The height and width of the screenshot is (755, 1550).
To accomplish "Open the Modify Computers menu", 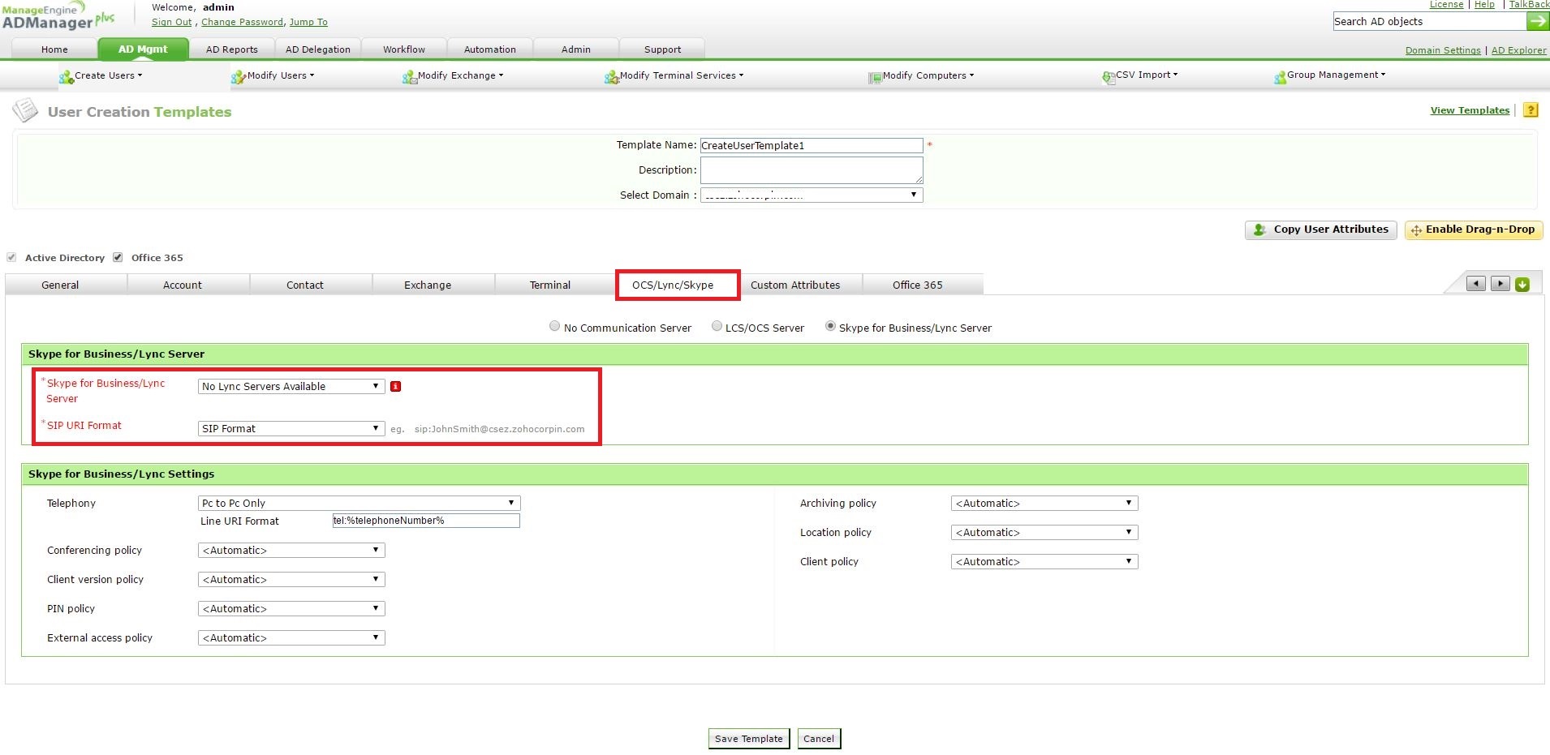I will (921, 76).
